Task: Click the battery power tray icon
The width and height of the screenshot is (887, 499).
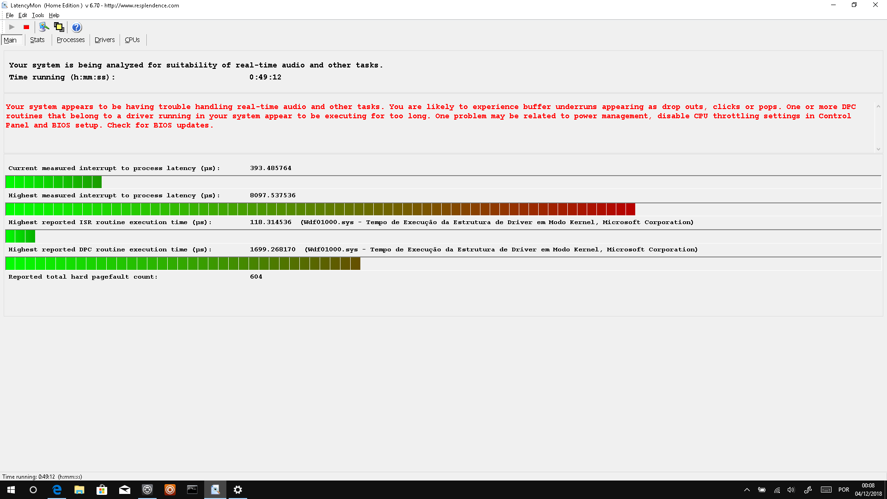Action: click(x=762, y=490)
